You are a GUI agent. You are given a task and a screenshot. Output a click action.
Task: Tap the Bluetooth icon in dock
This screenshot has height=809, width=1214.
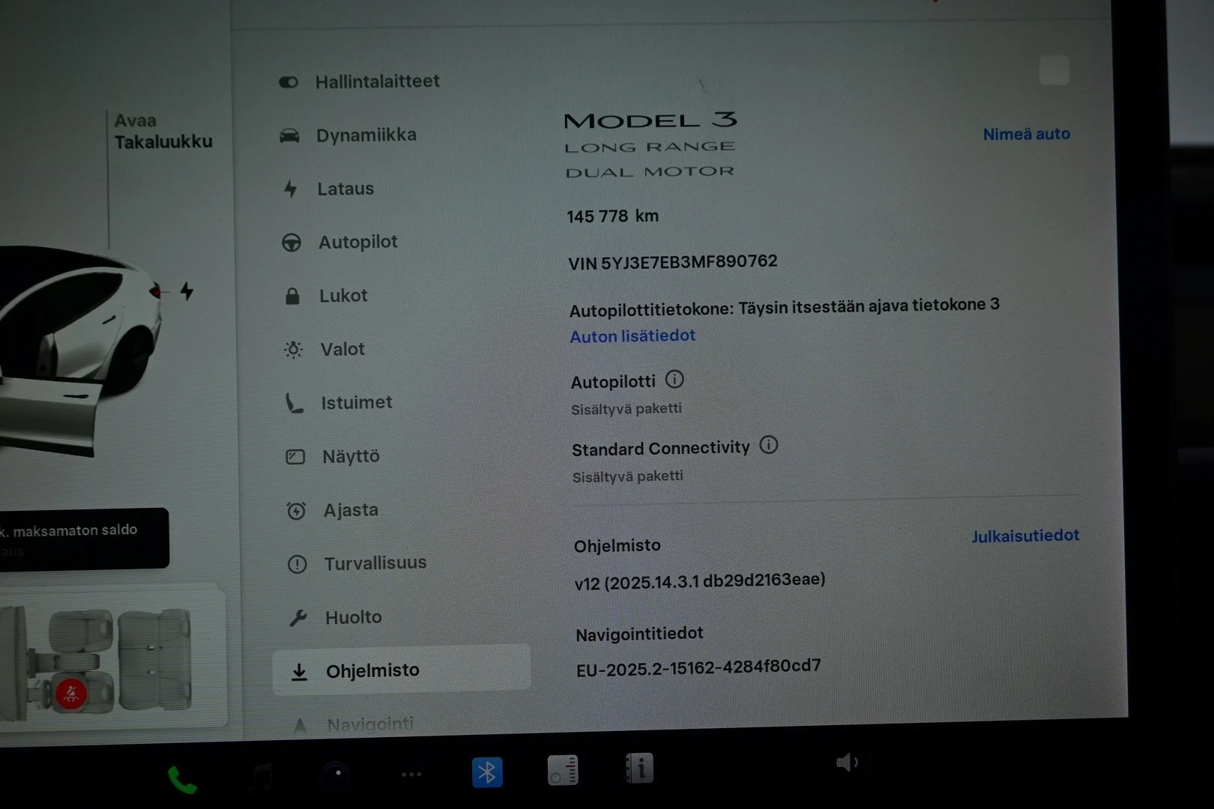tap(487, 772)
